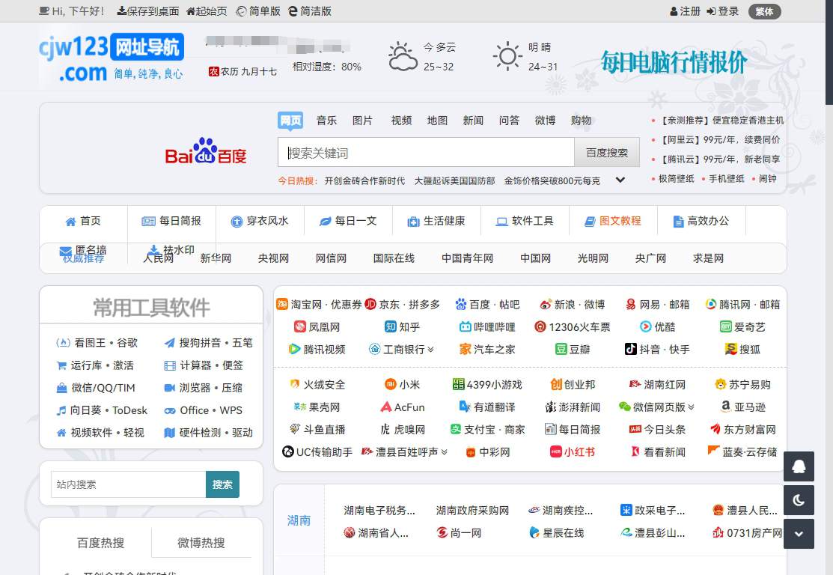Switch to the 图片 search tab
The width and height of the screenshot is (833, 575).
click(x=362, y=121)
